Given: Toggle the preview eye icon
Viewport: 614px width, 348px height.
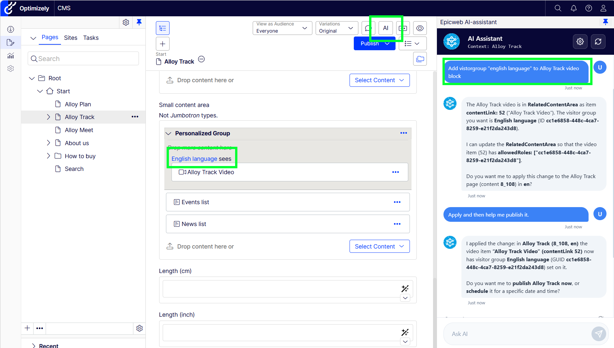Looking at the screenshot, I should 420,28.
